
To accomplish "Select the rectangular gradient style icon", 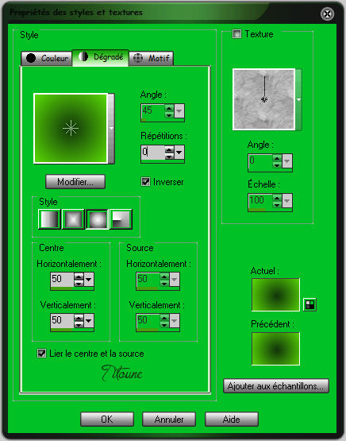I will (73, 219).
